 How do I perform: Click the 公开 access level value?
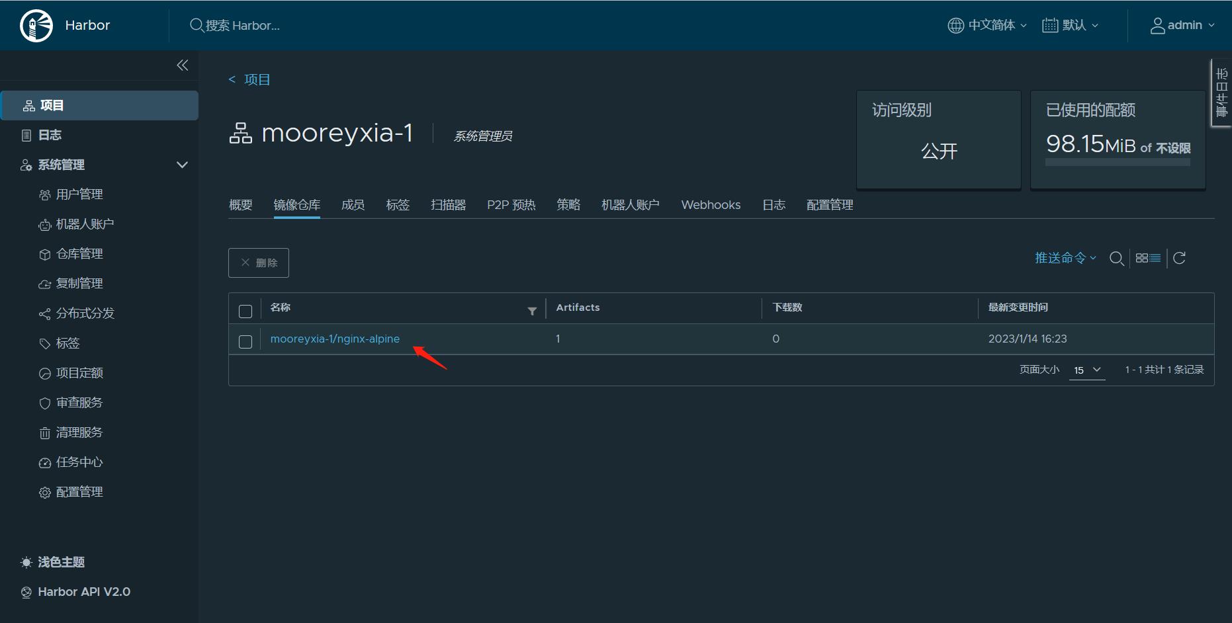(940, 151)
